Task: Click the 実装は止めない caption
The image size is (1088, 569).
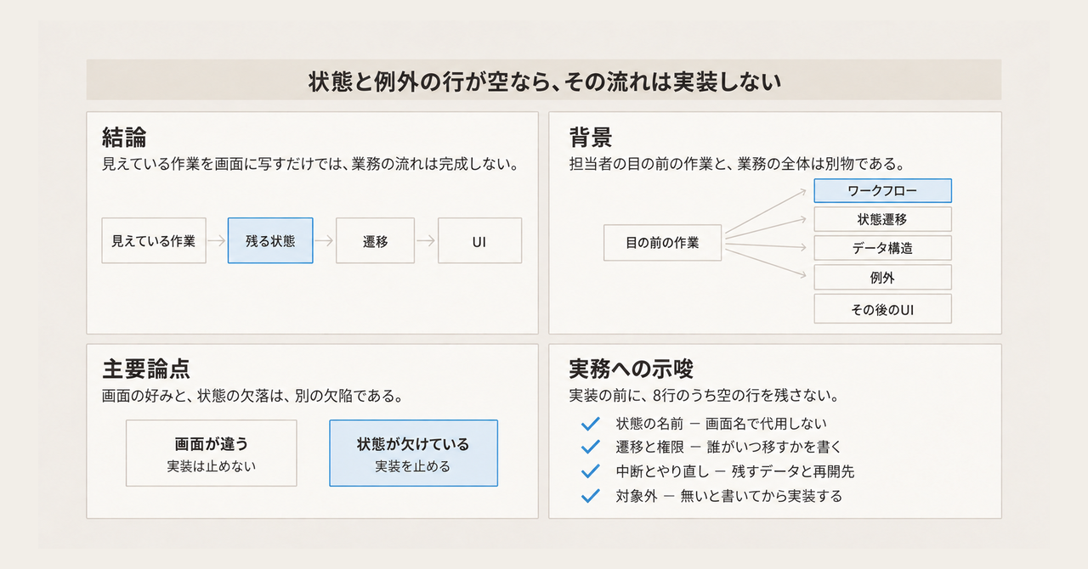Action: point(212,466)
